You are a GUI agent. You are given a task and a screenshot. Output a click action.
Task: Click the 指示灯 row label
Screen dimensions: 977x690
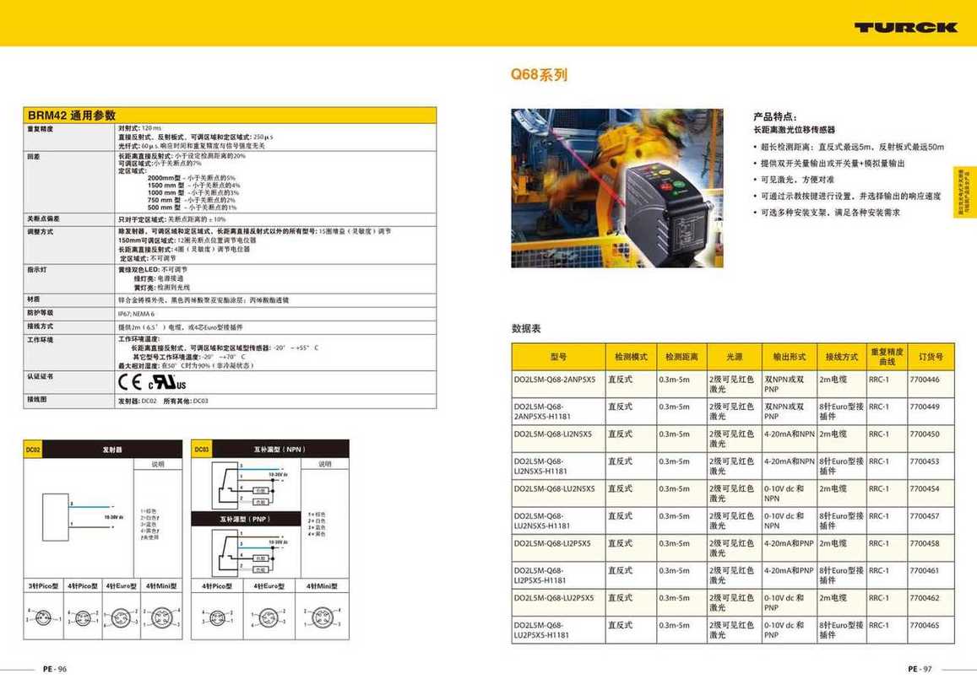pos(37,270)
